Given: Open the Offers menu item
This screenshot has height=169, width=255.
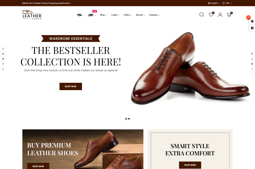Looking at the screenshot, I should pyautogui.click(x=128, y=15).
